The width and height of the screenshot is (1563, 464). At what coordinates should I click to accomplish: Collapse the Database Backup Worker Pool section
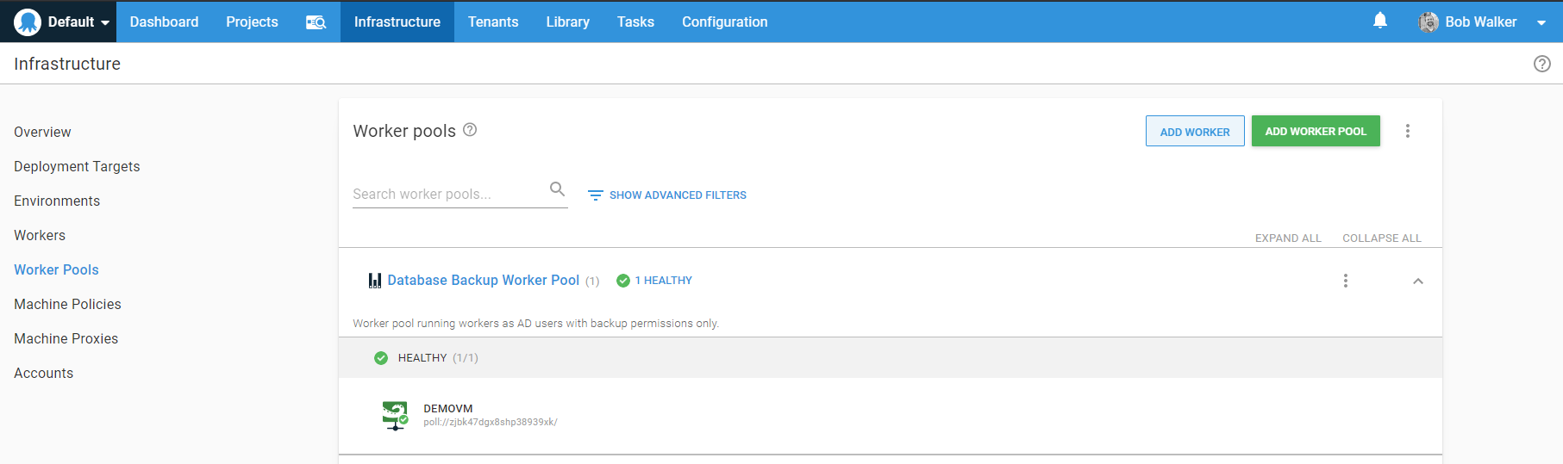click(1417, 281)
